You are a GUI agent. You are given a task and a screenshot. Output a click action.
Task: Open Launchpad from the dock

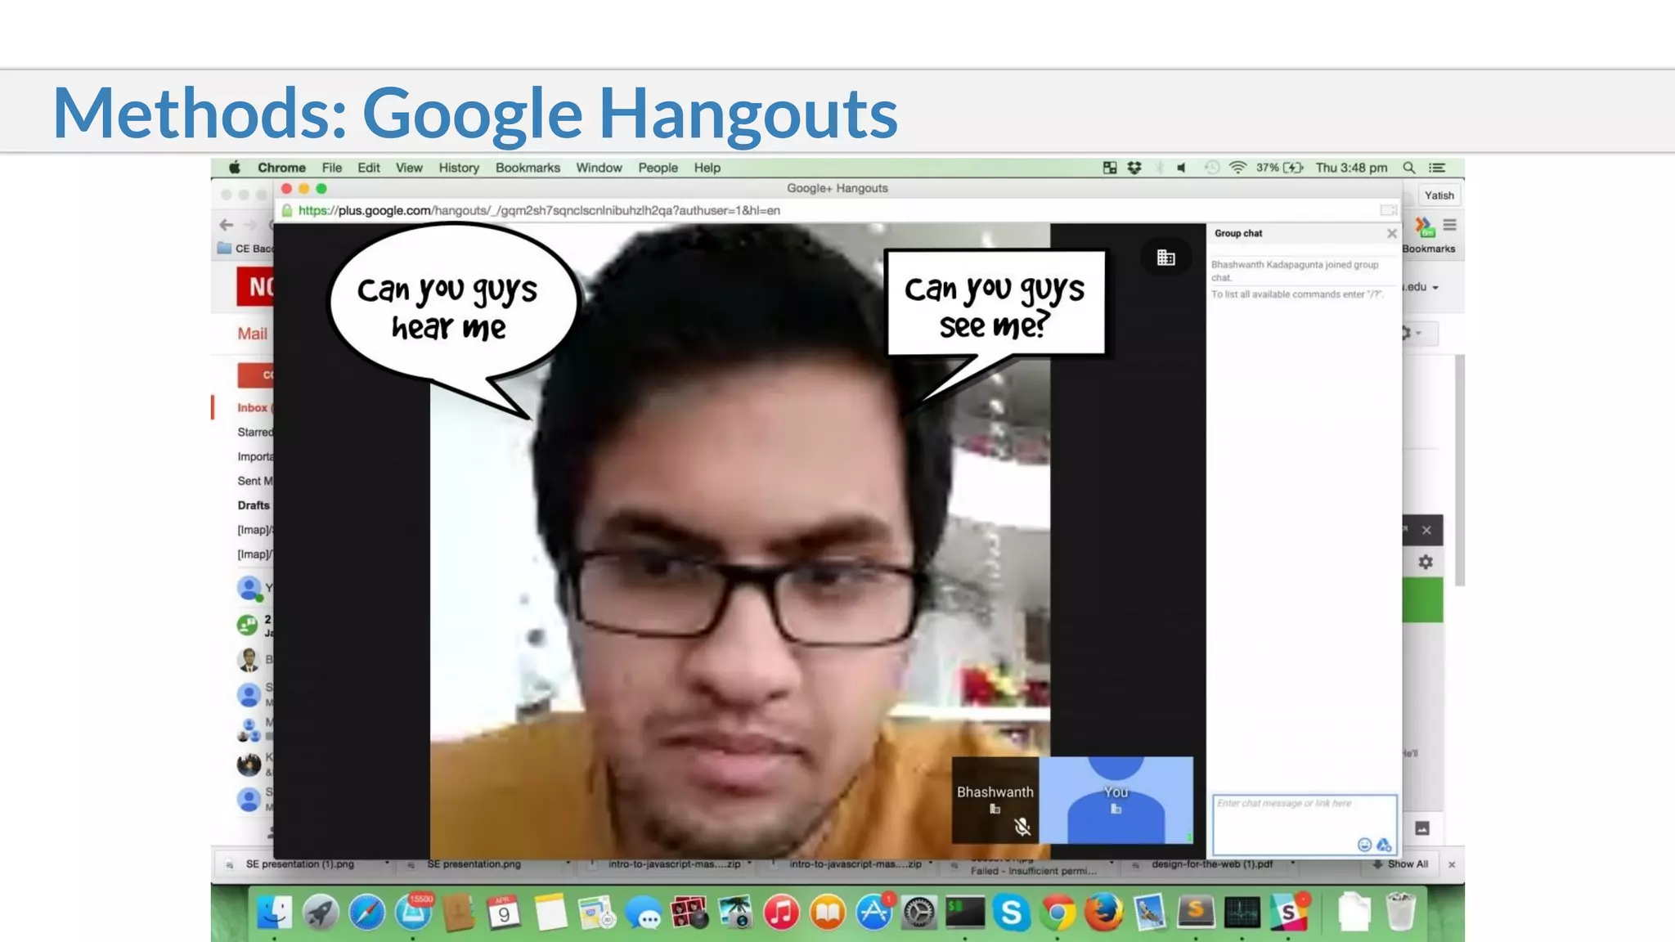coord(321,913)
